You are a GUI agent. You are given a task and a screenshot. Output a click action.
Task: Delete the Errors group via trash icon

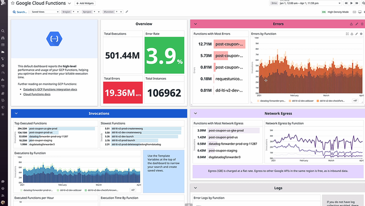coord(362,24)
